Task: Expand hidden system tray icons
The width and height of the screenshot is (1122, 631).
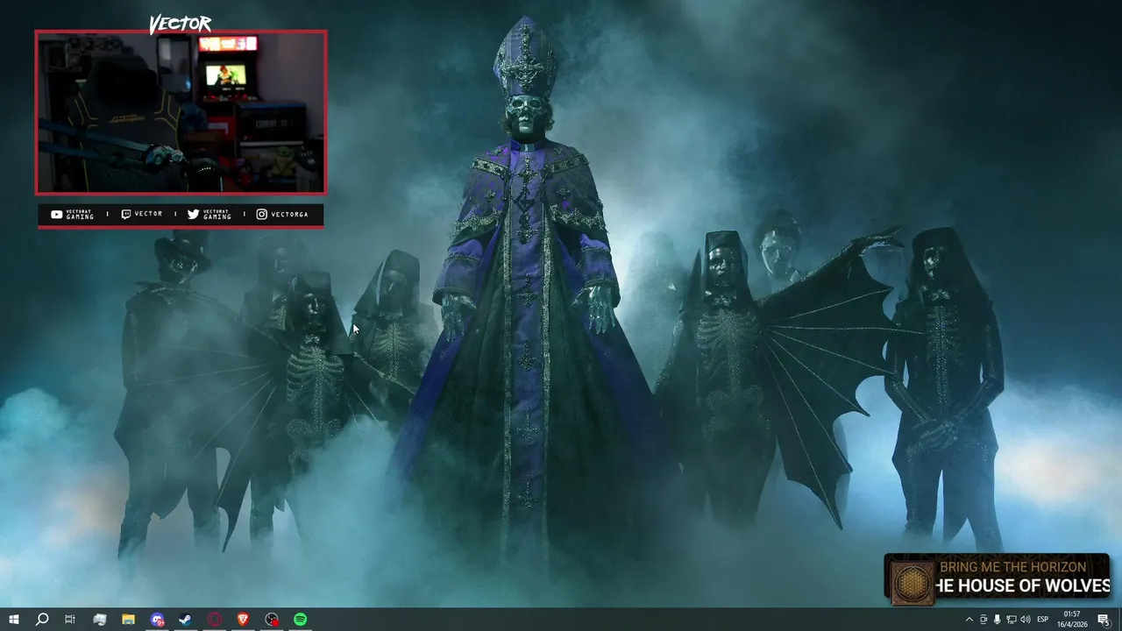Action: point(969,620)
